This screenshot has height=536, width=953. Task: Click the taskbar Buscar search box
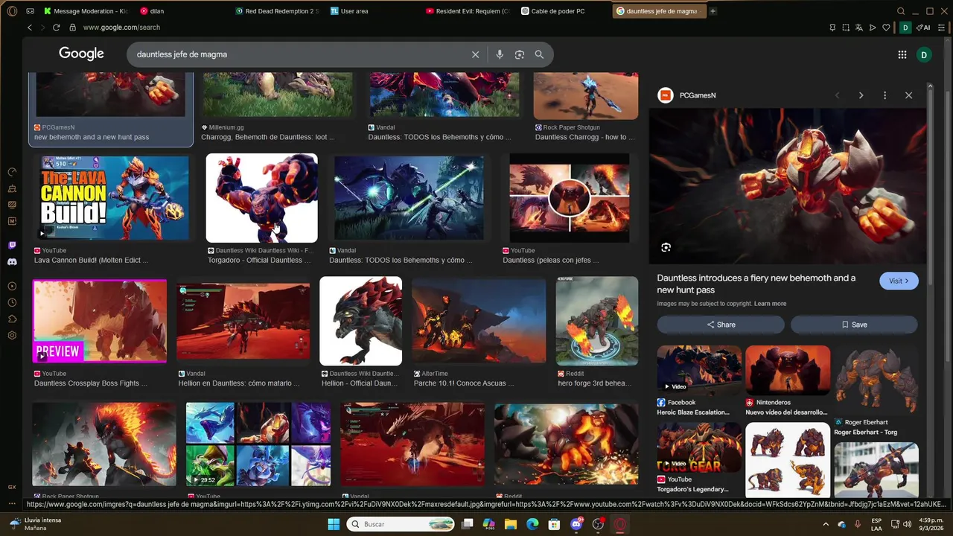(x=402, y=524)
